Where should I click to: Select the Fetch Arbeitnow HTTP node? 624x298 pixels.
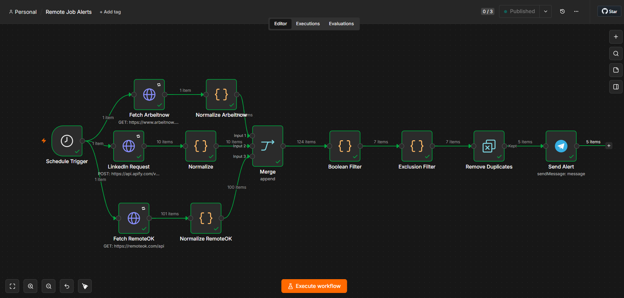pos(149,95)
